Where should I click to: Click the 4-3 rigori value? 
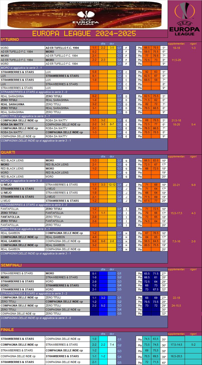pyautogui.click(x=193, y=213)
